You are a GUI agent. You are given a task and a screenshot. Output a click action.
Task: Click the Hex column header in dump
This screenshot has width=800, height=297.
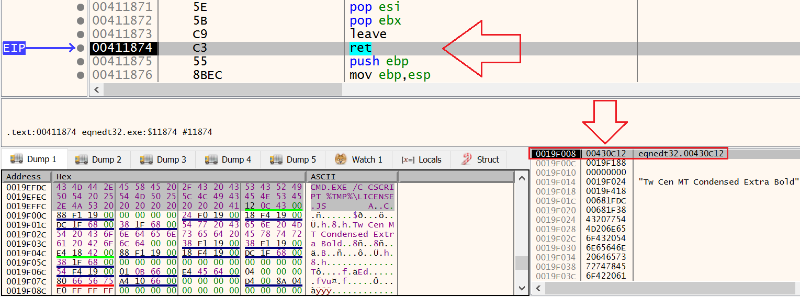[x=179, y=177]
